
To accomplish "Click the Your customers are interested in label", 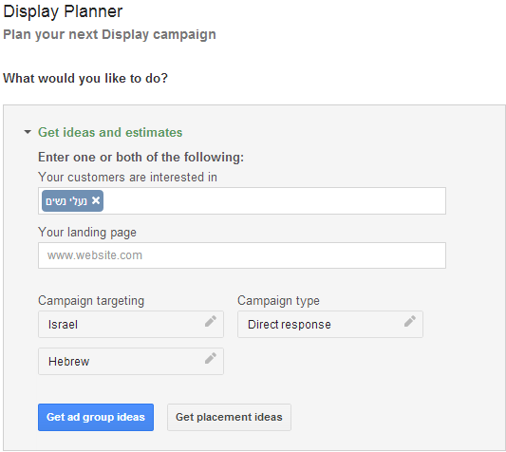I will (x=127, y=178).
